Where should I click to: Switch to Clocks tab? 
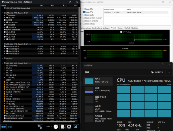pos(120,28)
